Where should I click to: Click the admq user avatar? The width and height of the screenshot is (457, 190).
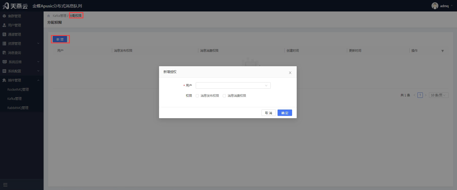click(x=435, y=6)
